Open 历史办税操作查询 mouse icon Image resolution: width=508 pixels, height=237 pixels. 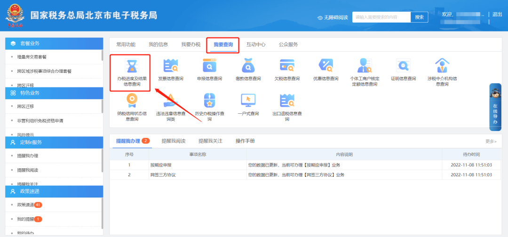pyautogui.click(x=209, y=101)
